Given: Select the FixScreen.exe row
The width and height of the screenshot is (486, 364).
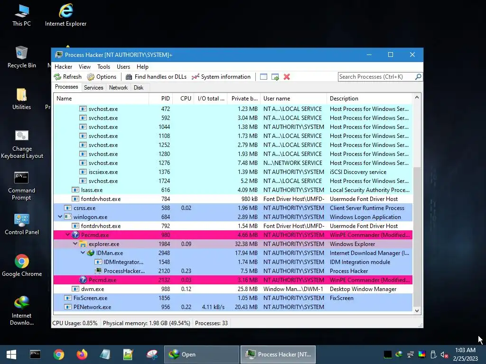Looking at the screenshot, I should 233,298.
